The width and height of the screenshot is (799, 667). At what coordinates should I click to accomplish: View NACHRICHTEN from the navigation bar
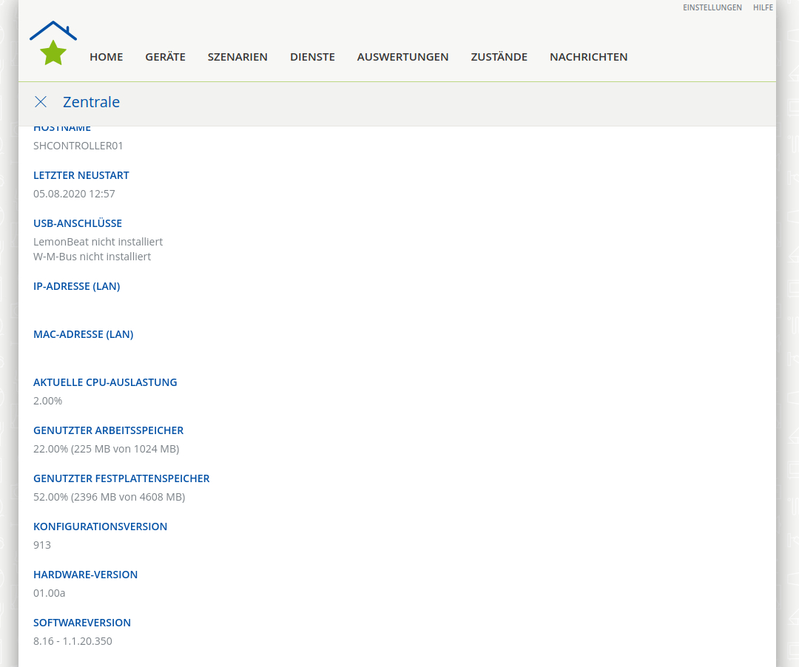588,57
